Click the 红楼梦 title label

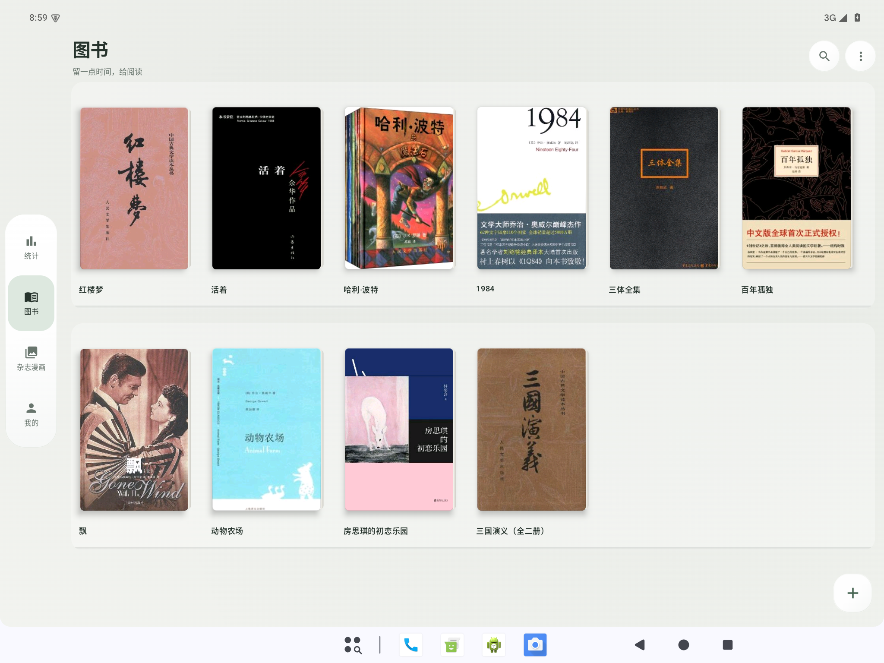point(91,290)
